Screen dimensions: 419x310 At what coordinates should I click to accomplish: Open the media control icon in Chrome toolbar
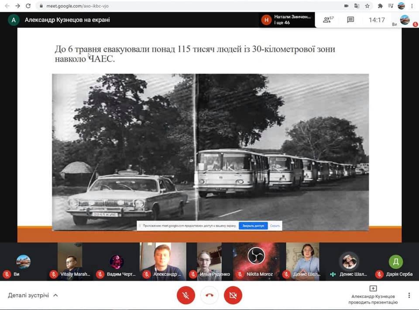pos(391,6)
